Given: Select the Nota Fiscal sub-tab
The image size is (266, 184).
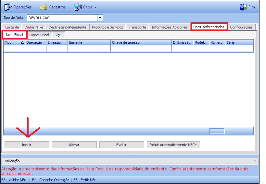Looking at the screenshot, I should (x=14, y=35).
